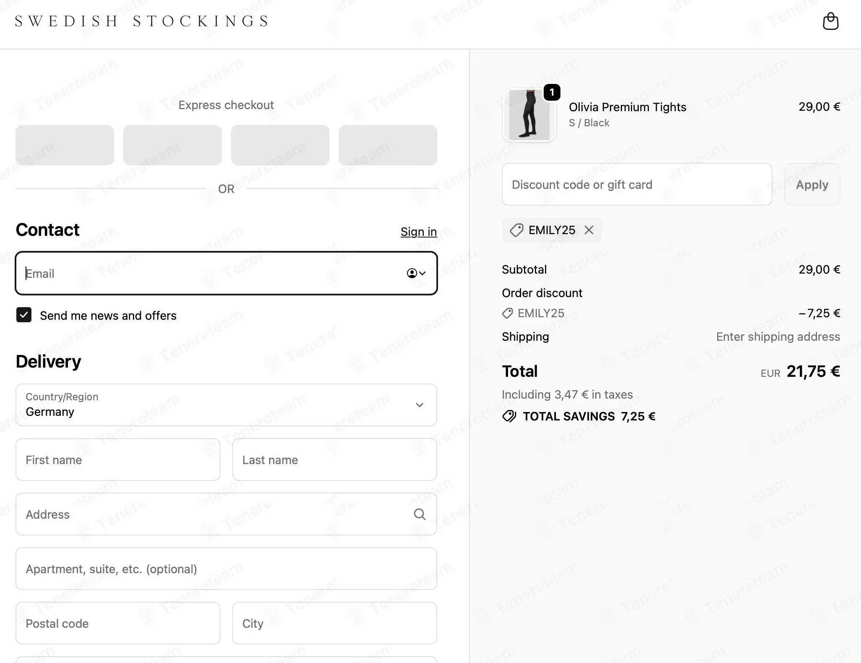
Task: Click the Swedish Stockings logo
Action: (x=142, y=21)
